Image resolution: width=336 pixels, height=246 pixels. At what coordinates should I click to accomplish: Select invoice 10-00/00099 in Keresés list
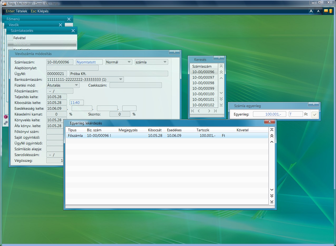point(203,88)
